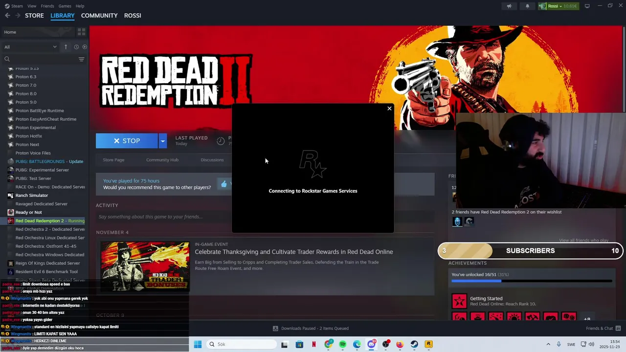
Task: Click the achievements progress bar
Action: tap(532, 281)
